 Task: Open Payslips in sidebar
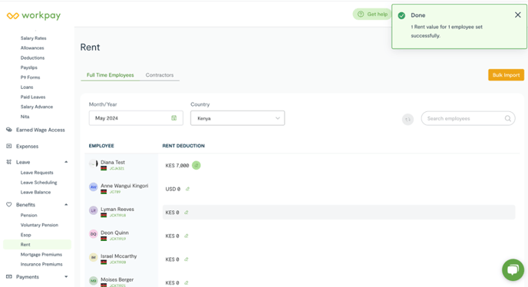[x=29, y=68]
